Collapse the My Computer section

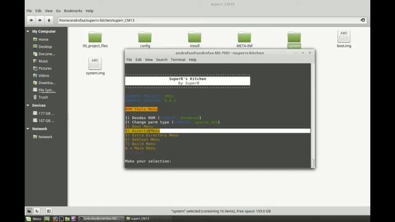(x=28, y=31)
